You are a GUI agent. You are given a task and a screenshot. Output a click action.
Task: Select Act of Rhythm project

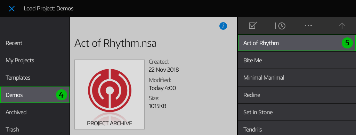tap(297, 43)
